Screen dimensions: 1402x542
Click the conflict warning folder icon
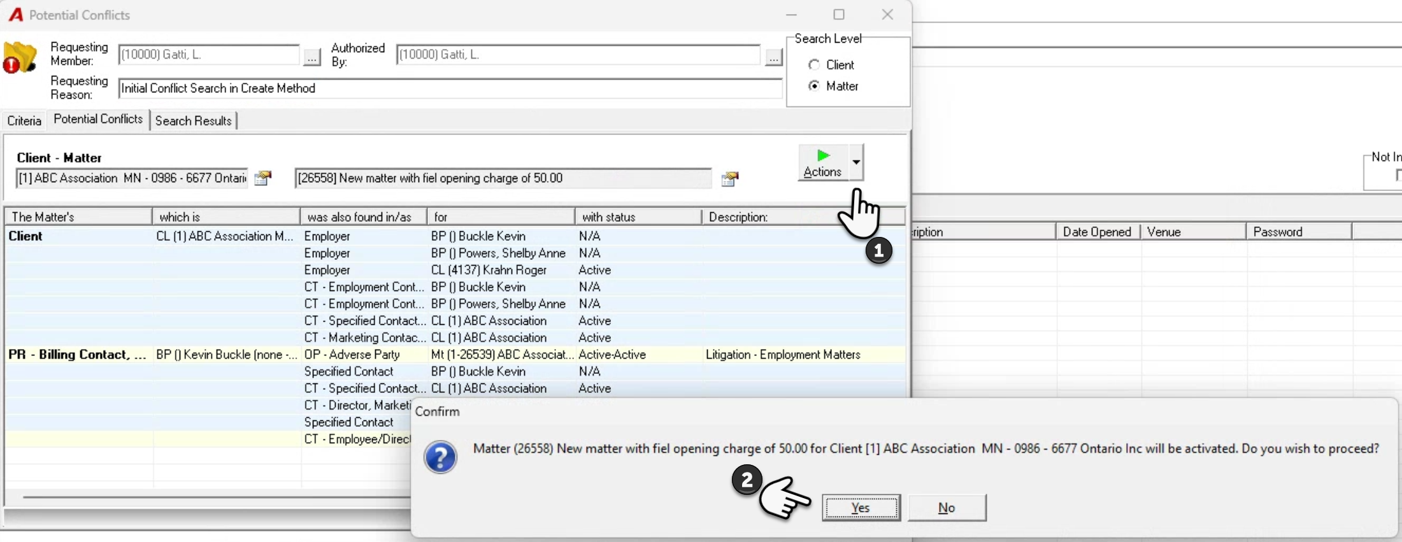20,58
